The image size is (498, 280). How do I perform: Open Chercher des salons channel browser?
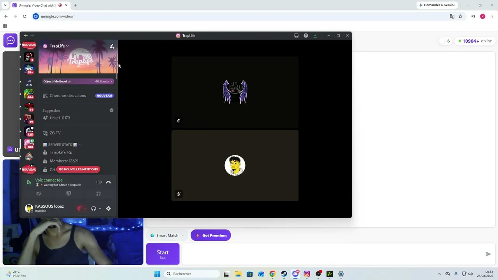click(78, 96)
